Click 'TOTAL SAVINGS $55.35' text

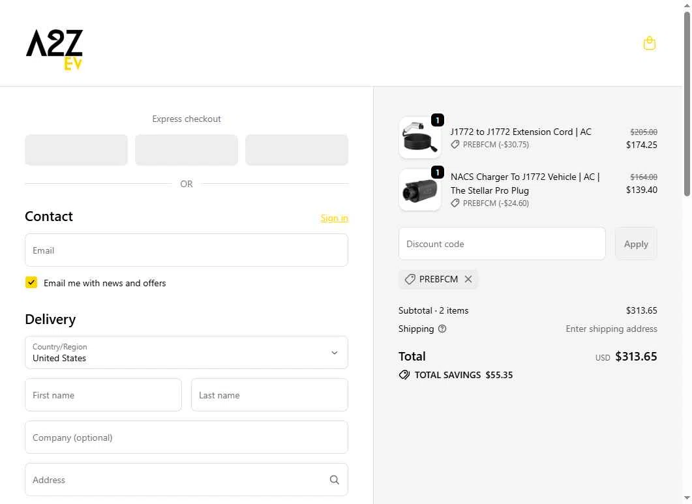(x=463, y=375)
